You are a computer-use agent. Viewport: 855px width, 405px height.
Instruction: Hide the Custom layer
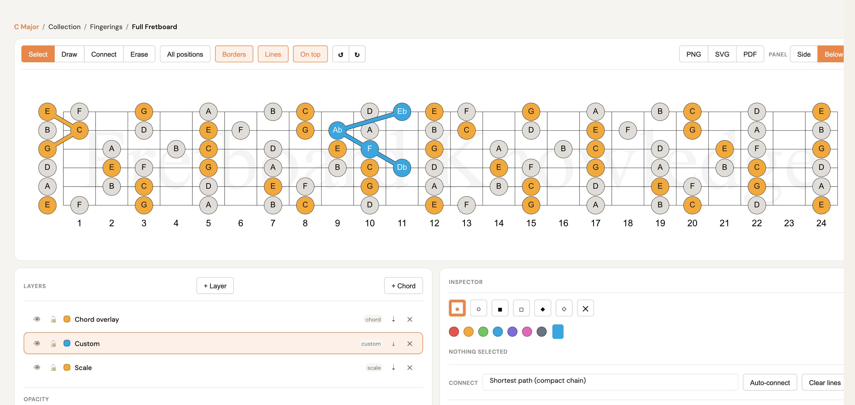coord(37,343)
